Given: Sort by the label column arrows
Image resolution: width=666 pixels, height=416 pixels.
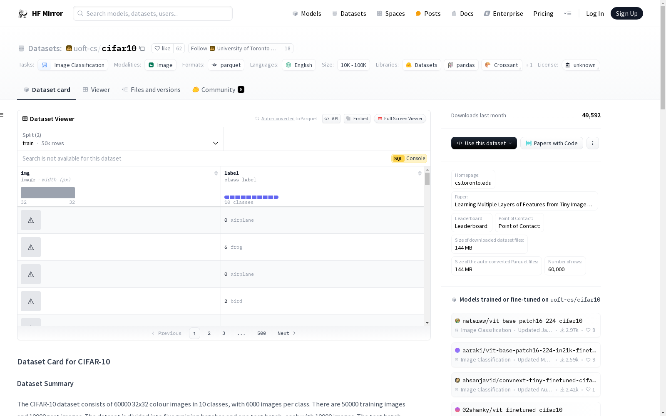Looking at the screenshot, I should [420, 173].
